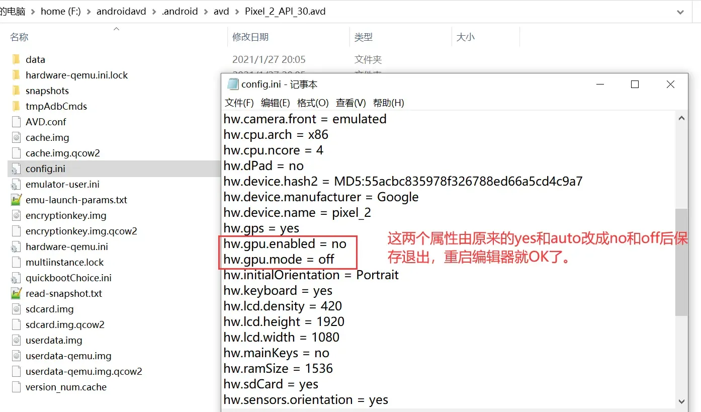Viewport: 701px width, 412px height.
Task: Select the read-snapshot.txt file icon
Action: 17,293
